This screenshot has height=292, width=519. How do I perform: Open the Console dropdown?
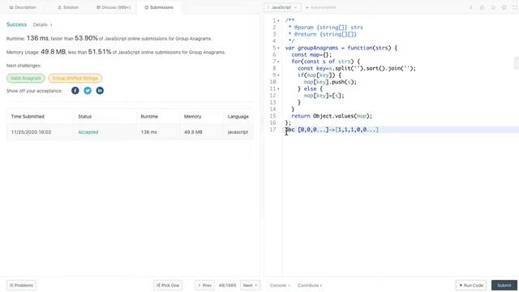(x=280, y=286)
